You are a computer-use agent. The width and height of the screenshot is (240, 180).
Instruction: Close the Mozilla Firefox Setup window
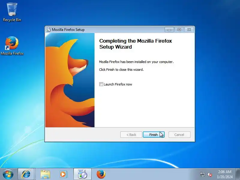click(x=189, y=29)
